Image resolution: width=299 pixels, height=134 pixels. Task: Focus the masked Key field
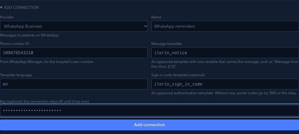coord(149,111)
